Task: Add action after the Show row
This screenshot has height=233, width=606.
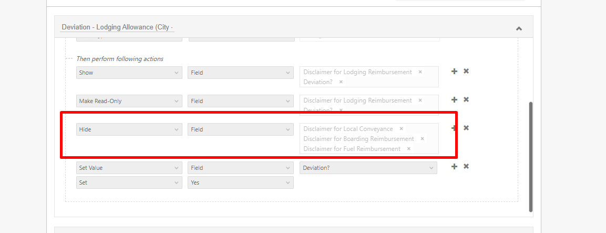Action: click(454, 72)
